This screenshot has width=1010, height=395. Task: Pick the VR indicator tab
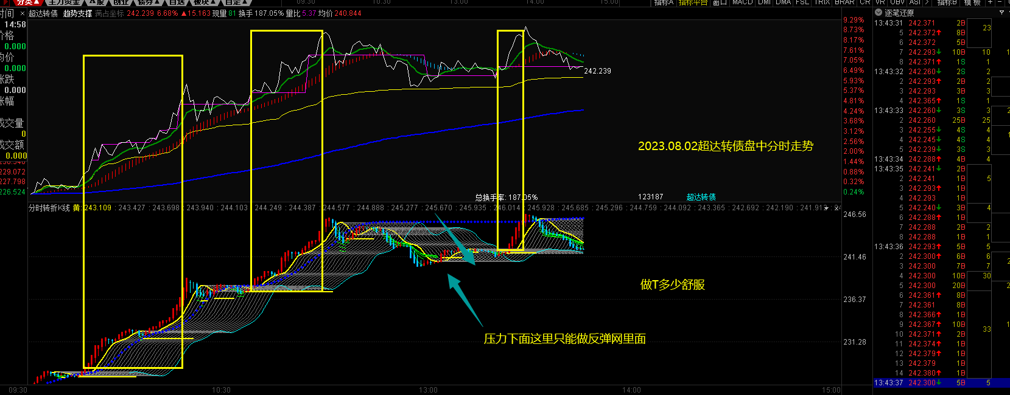click(880, 2)
